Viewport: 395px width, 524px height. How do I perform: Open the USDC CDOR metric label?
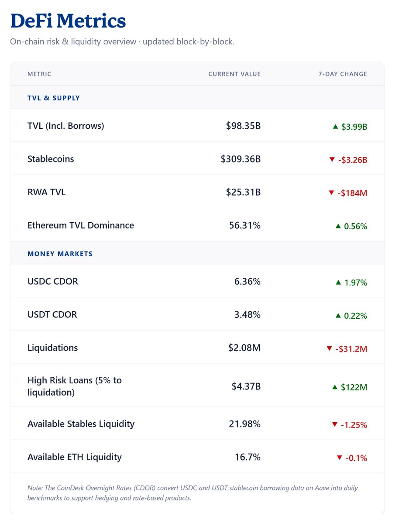pyautogui.click(x=53, y=282)
